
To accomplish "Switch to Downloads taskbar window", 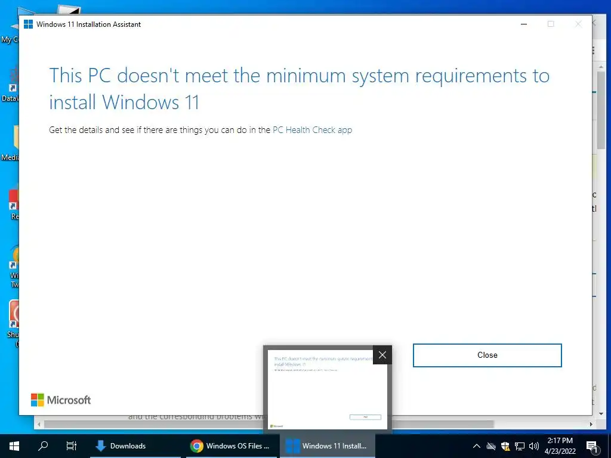I will click(x=135, y=446).
